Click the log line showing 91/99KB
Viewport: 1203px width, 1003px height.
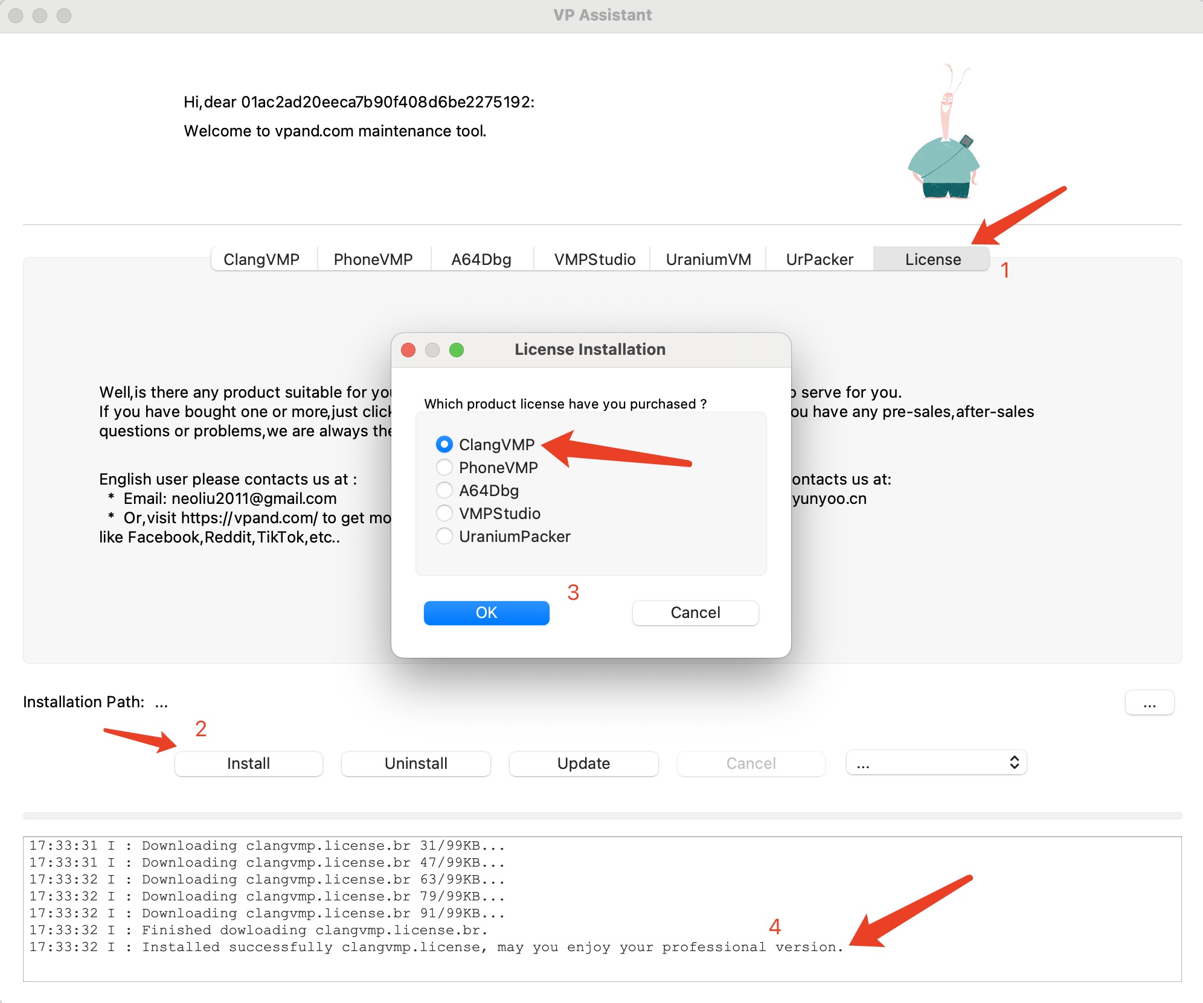click(267, 913)
